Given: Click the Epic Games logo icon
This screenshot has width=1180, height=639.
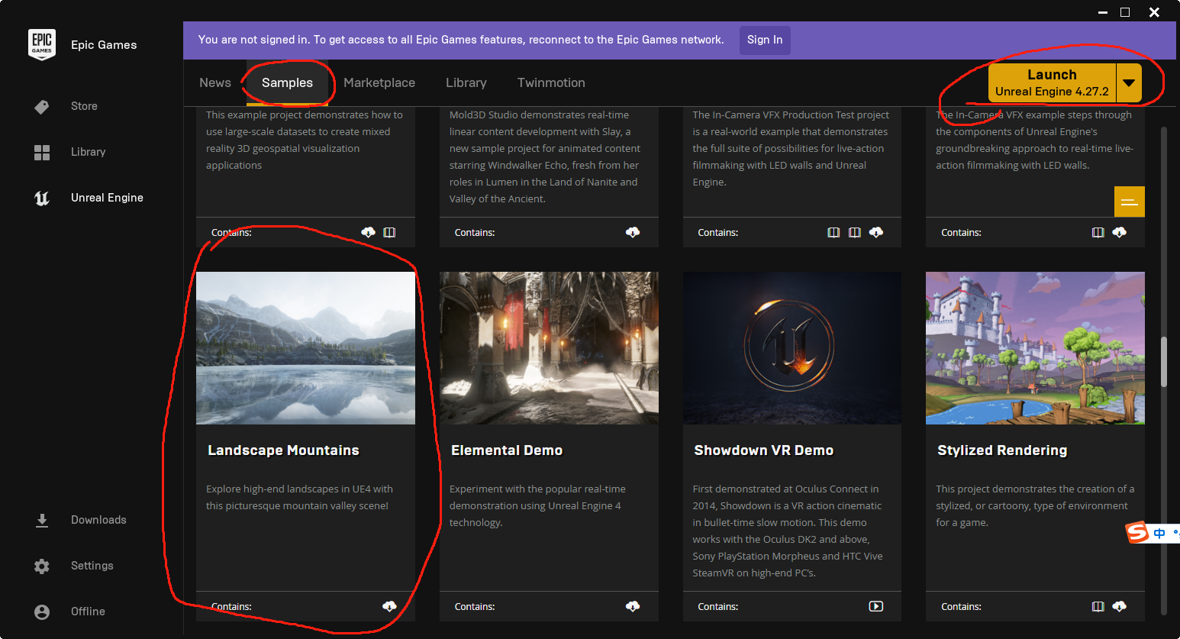Looking at the screenshot, I should [42, 44].
